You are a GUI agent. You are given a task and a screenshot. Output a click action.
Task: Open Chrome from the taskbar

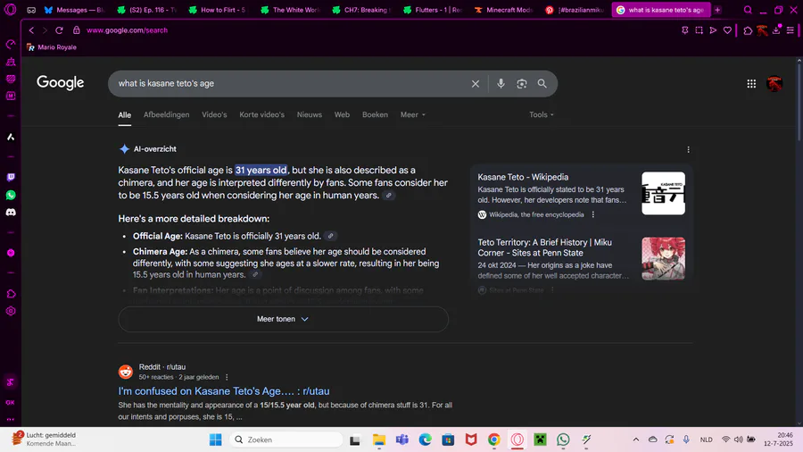494,439
